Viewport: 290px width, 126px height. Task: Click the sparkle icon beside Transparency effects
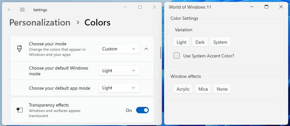pos(19,110)
